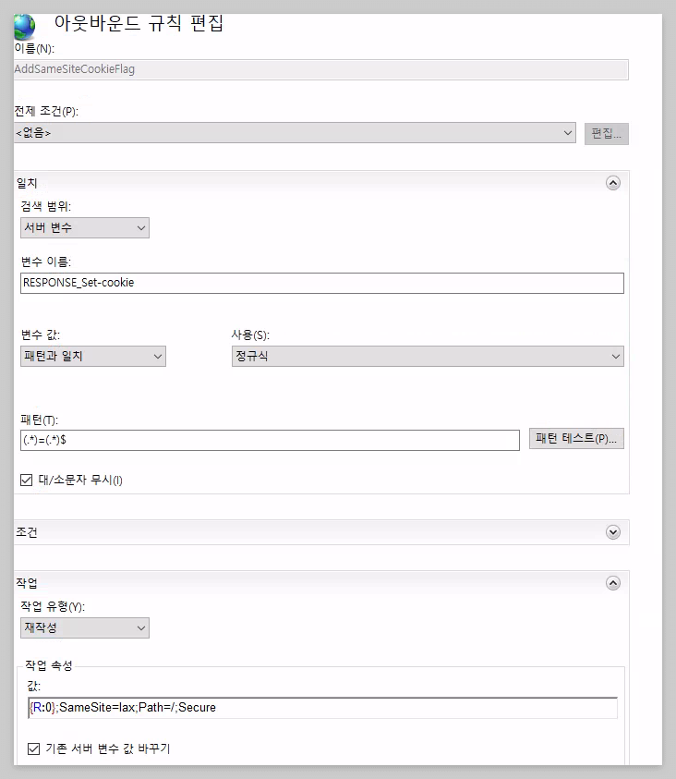
Task: Expand the 조건 section chevron
Action: [613, 532]
